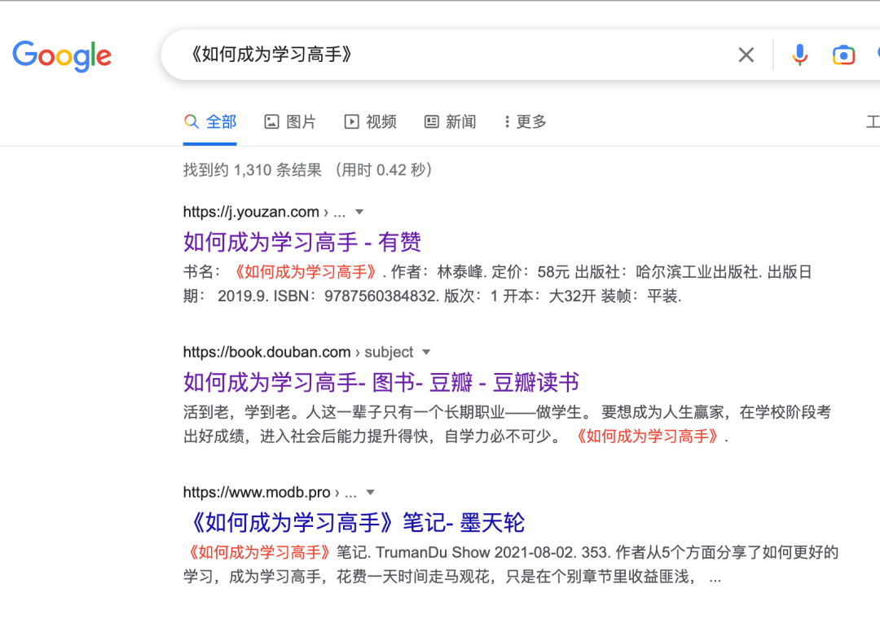
Task: Expand the dropdown arrow next to www.modb.pro
Action: 371,493
